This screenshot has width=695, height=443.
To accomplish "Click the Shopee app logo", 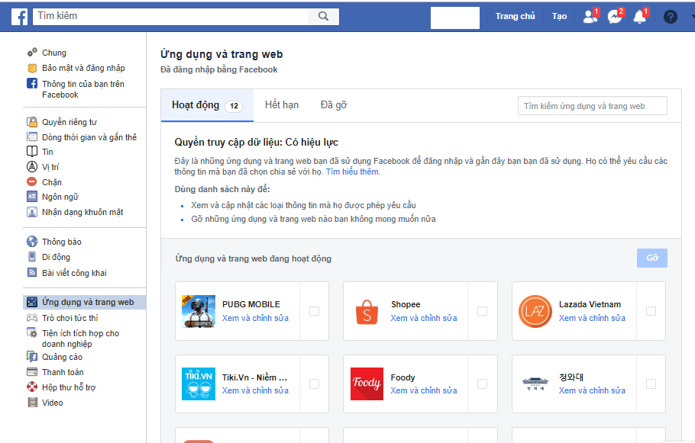I will (367, 312).
